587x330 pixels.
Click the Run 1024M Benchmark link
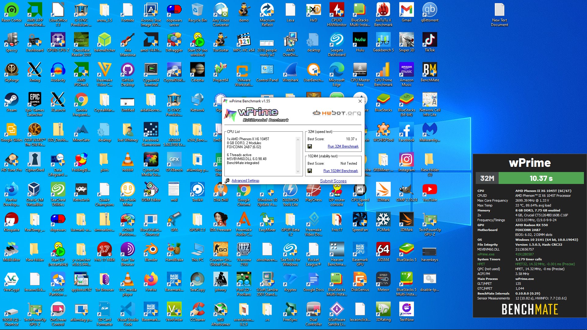(341, 171)
